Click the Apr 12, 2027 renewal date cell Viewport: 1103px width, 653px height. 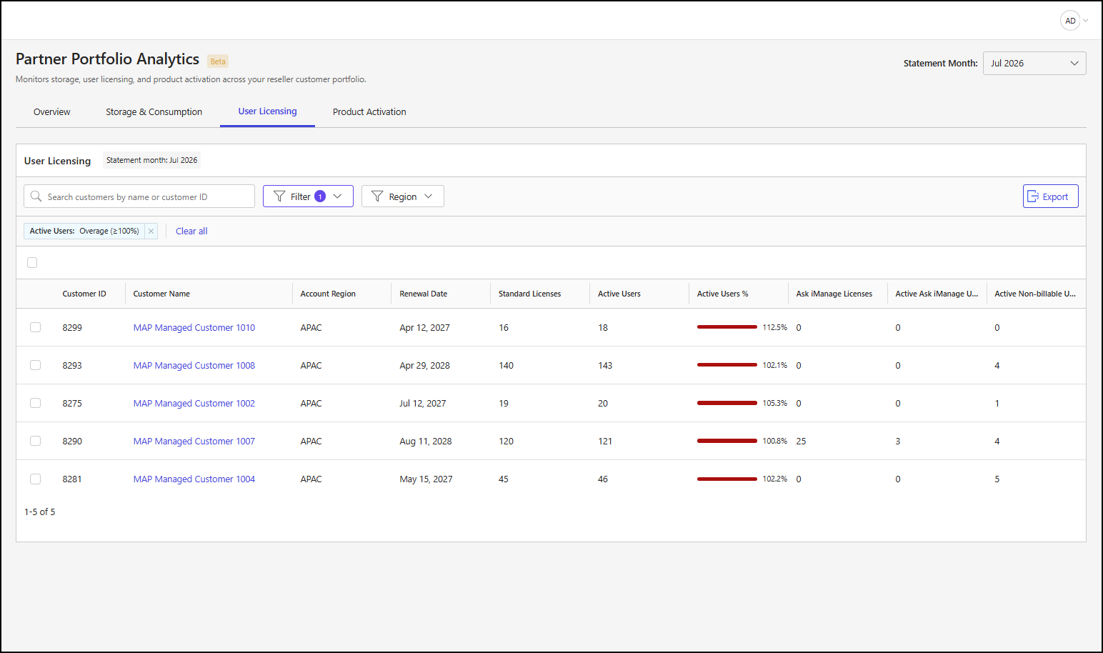click(x=424, y=327)
